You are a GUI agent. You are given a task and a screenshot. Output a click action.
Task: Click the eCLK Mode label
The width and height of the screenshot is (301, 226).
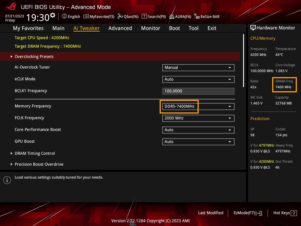point(25,79)
